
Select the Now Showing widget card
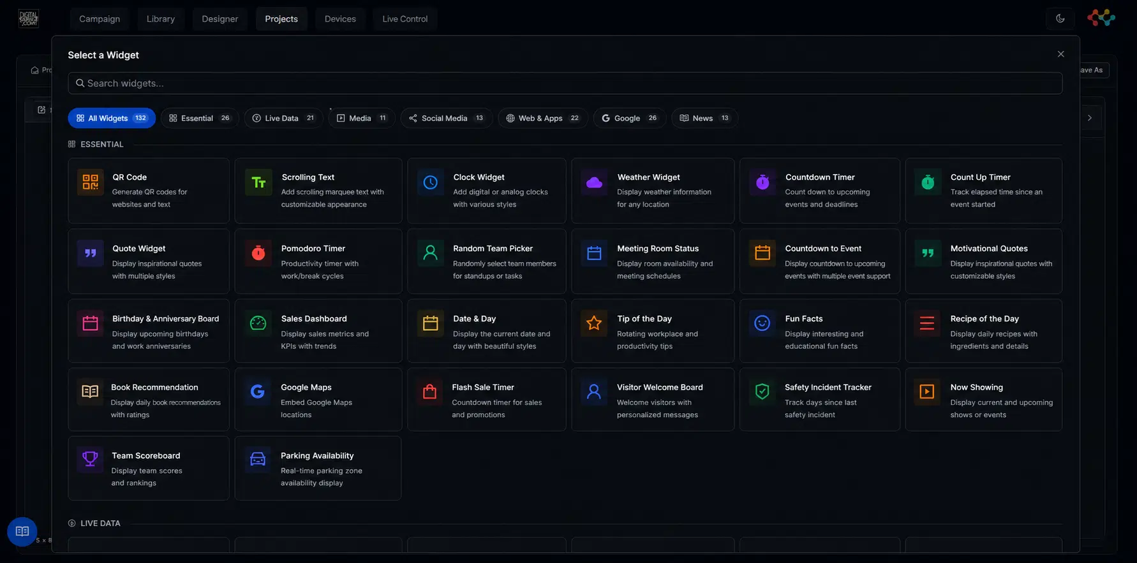(x=983, y=399)
